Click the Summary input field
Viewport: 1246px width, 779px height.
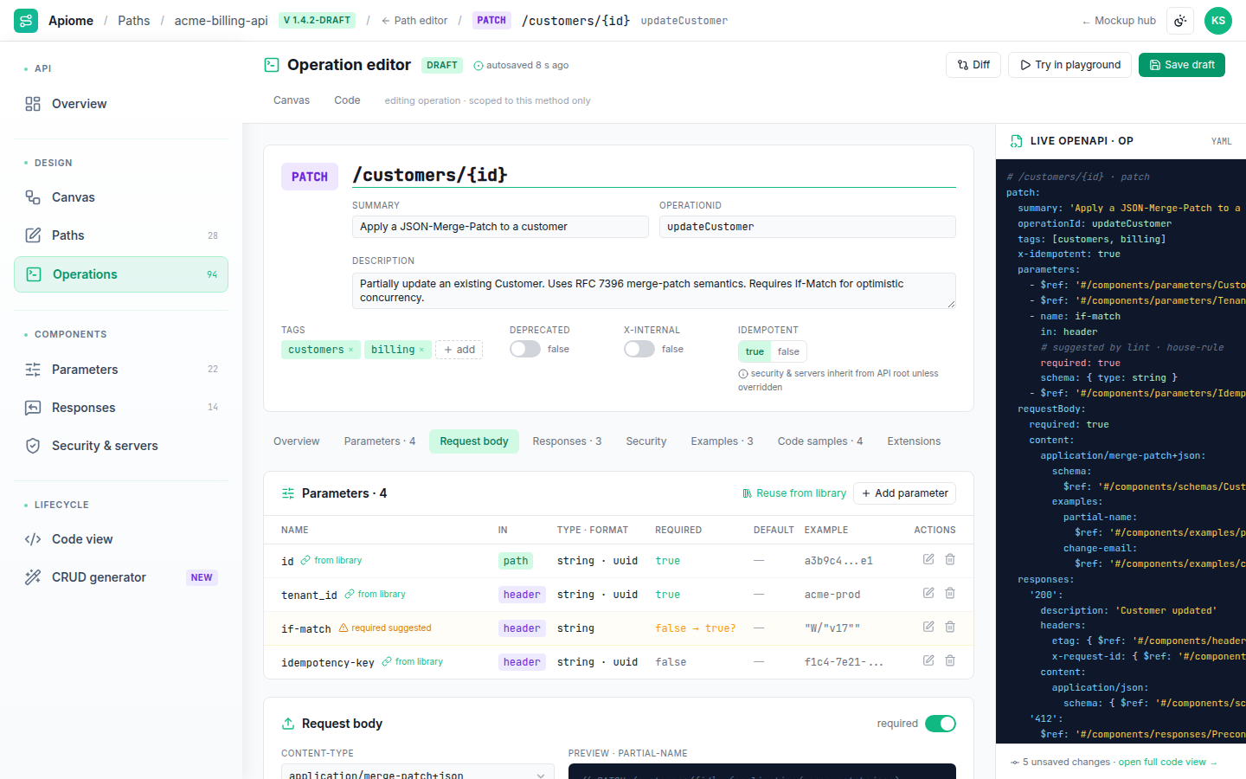click(x=500, y=227)
